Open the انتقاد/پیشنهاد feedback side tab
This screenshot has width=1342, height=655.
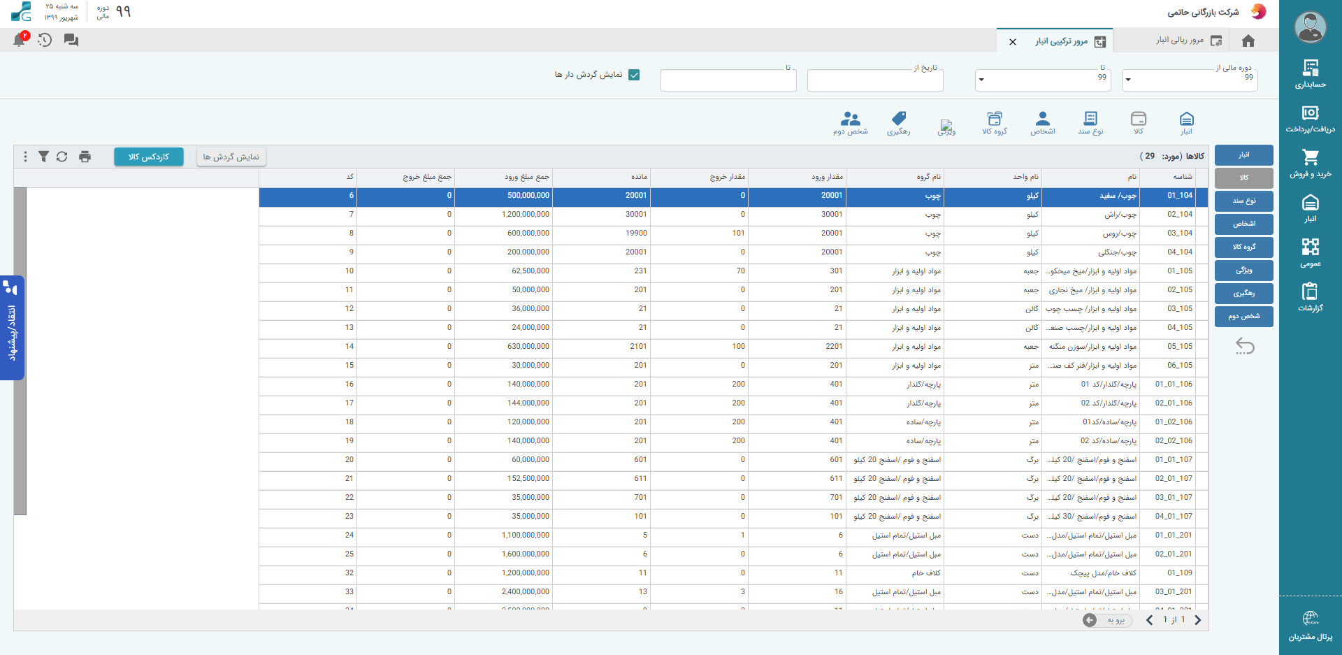coord(12,328)
